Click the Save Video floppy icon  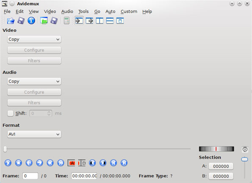[x=21, y=21]
